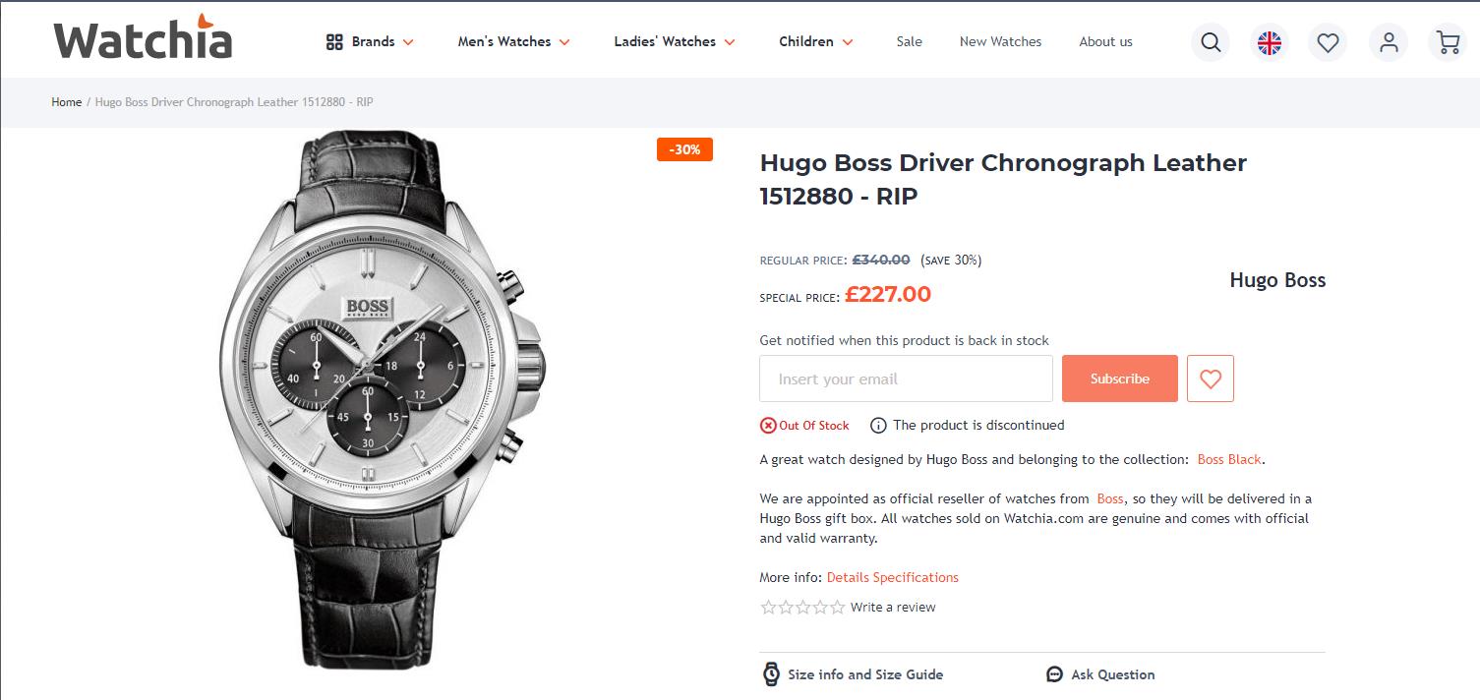The image size is (1480, 700).
Task: Rate the product using review stars
Action: click(x=802, y=607)
